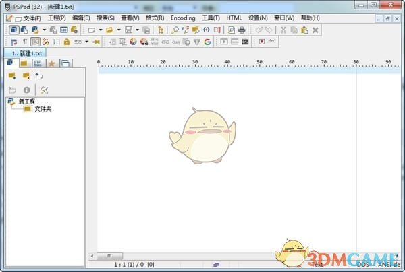Open the 编辑(E) menu
Screen dimensions: 405x272
coord(81,18)
